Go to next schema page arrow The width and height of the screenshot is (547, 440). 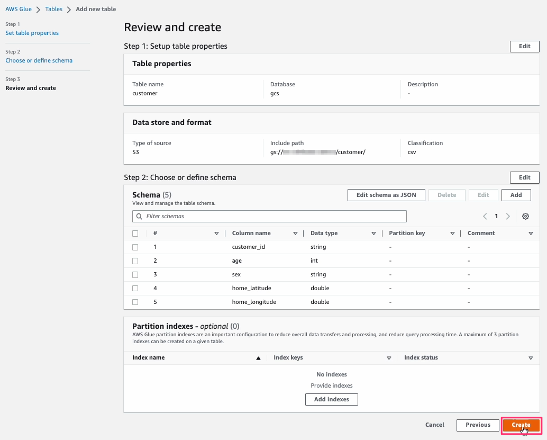(x=508, y=216)
